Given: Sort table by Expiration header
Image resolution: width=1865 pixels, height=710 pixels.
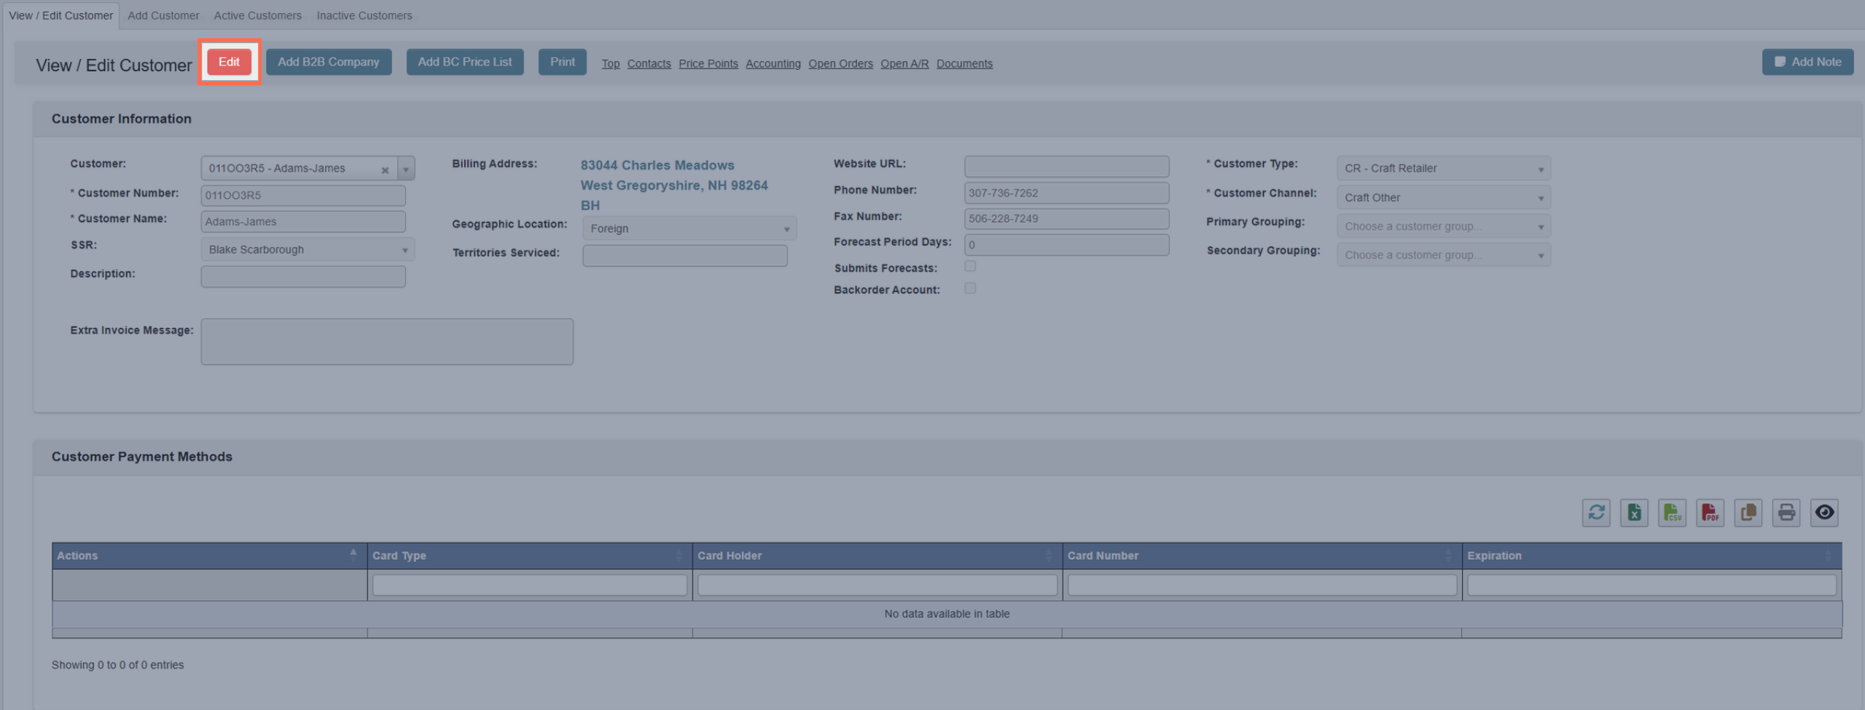Looking at the screenshot, I should [x=1651, y=556].
